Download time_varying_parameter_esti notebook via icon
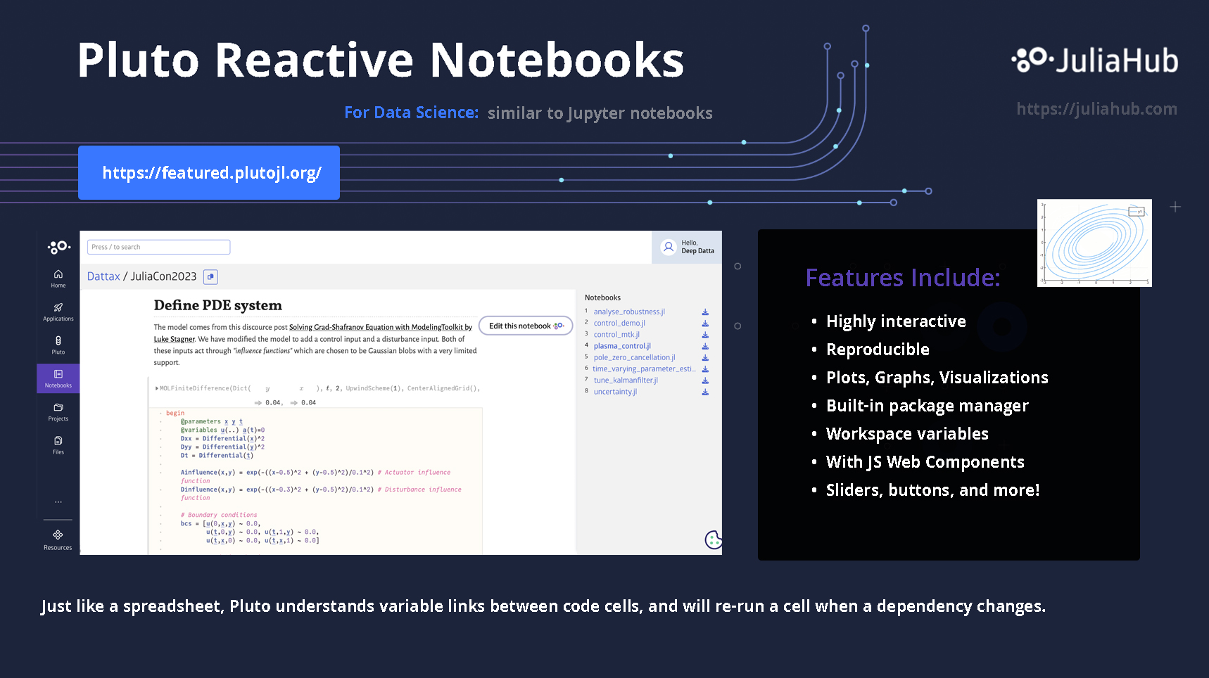This screenshot has width=1209, height=678. (x=705, y=369)
